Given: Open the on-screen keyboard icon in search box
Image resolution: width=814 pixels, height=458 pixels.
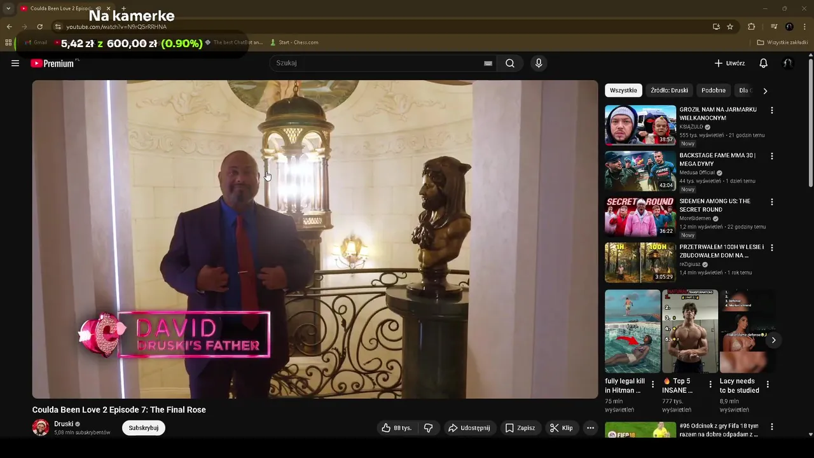Looking at the screenshot, I should [x=488, y=63].
